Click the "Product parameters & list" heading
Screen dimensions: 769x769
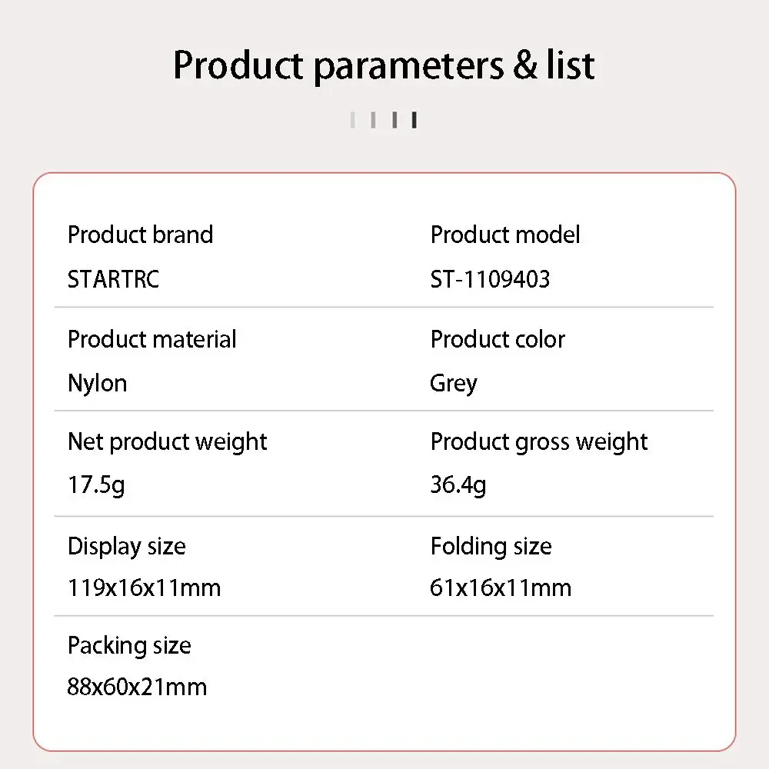point(384,65)
